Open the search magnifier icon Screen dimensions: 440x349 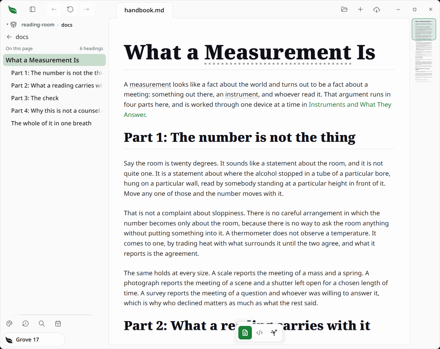pyautogui.click(x=42, y=324)
